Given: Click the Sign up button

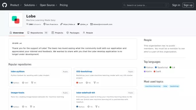Looking at the screenshot, I should click(x=188, y=5).
